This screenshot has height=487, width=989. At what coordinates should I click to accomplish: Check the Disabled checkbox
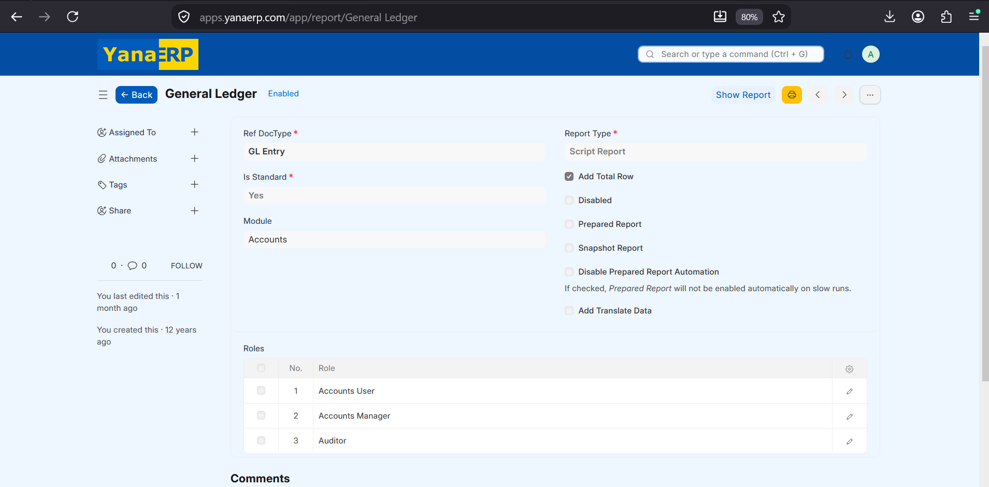point(569,200)
